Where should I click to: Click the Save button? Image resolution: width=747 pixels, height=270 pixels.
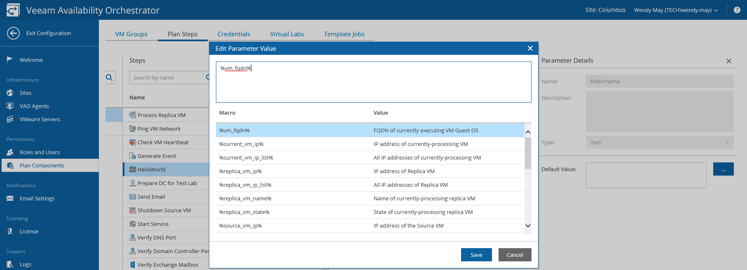476,255
